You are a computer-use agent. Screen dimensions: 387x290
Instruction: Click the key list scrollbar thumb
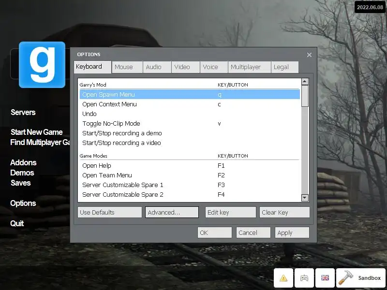click(x=305, y=96)
